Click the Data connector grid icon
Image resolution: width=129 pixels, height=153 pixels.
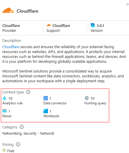46,98
